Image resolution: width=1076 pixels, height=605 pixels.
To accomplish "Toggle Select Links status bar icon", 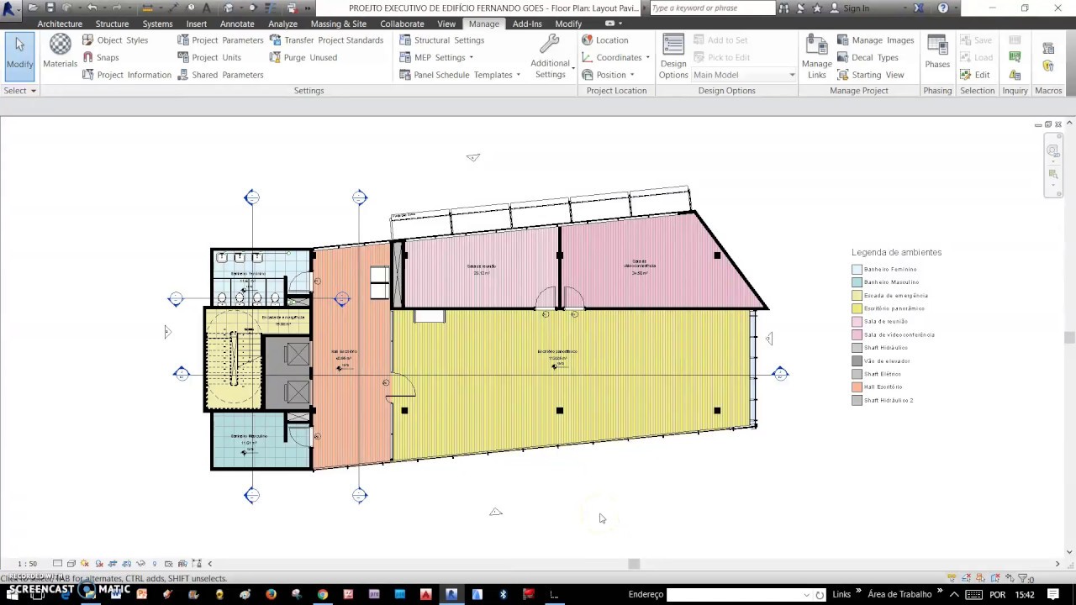I will pos(952,578).
